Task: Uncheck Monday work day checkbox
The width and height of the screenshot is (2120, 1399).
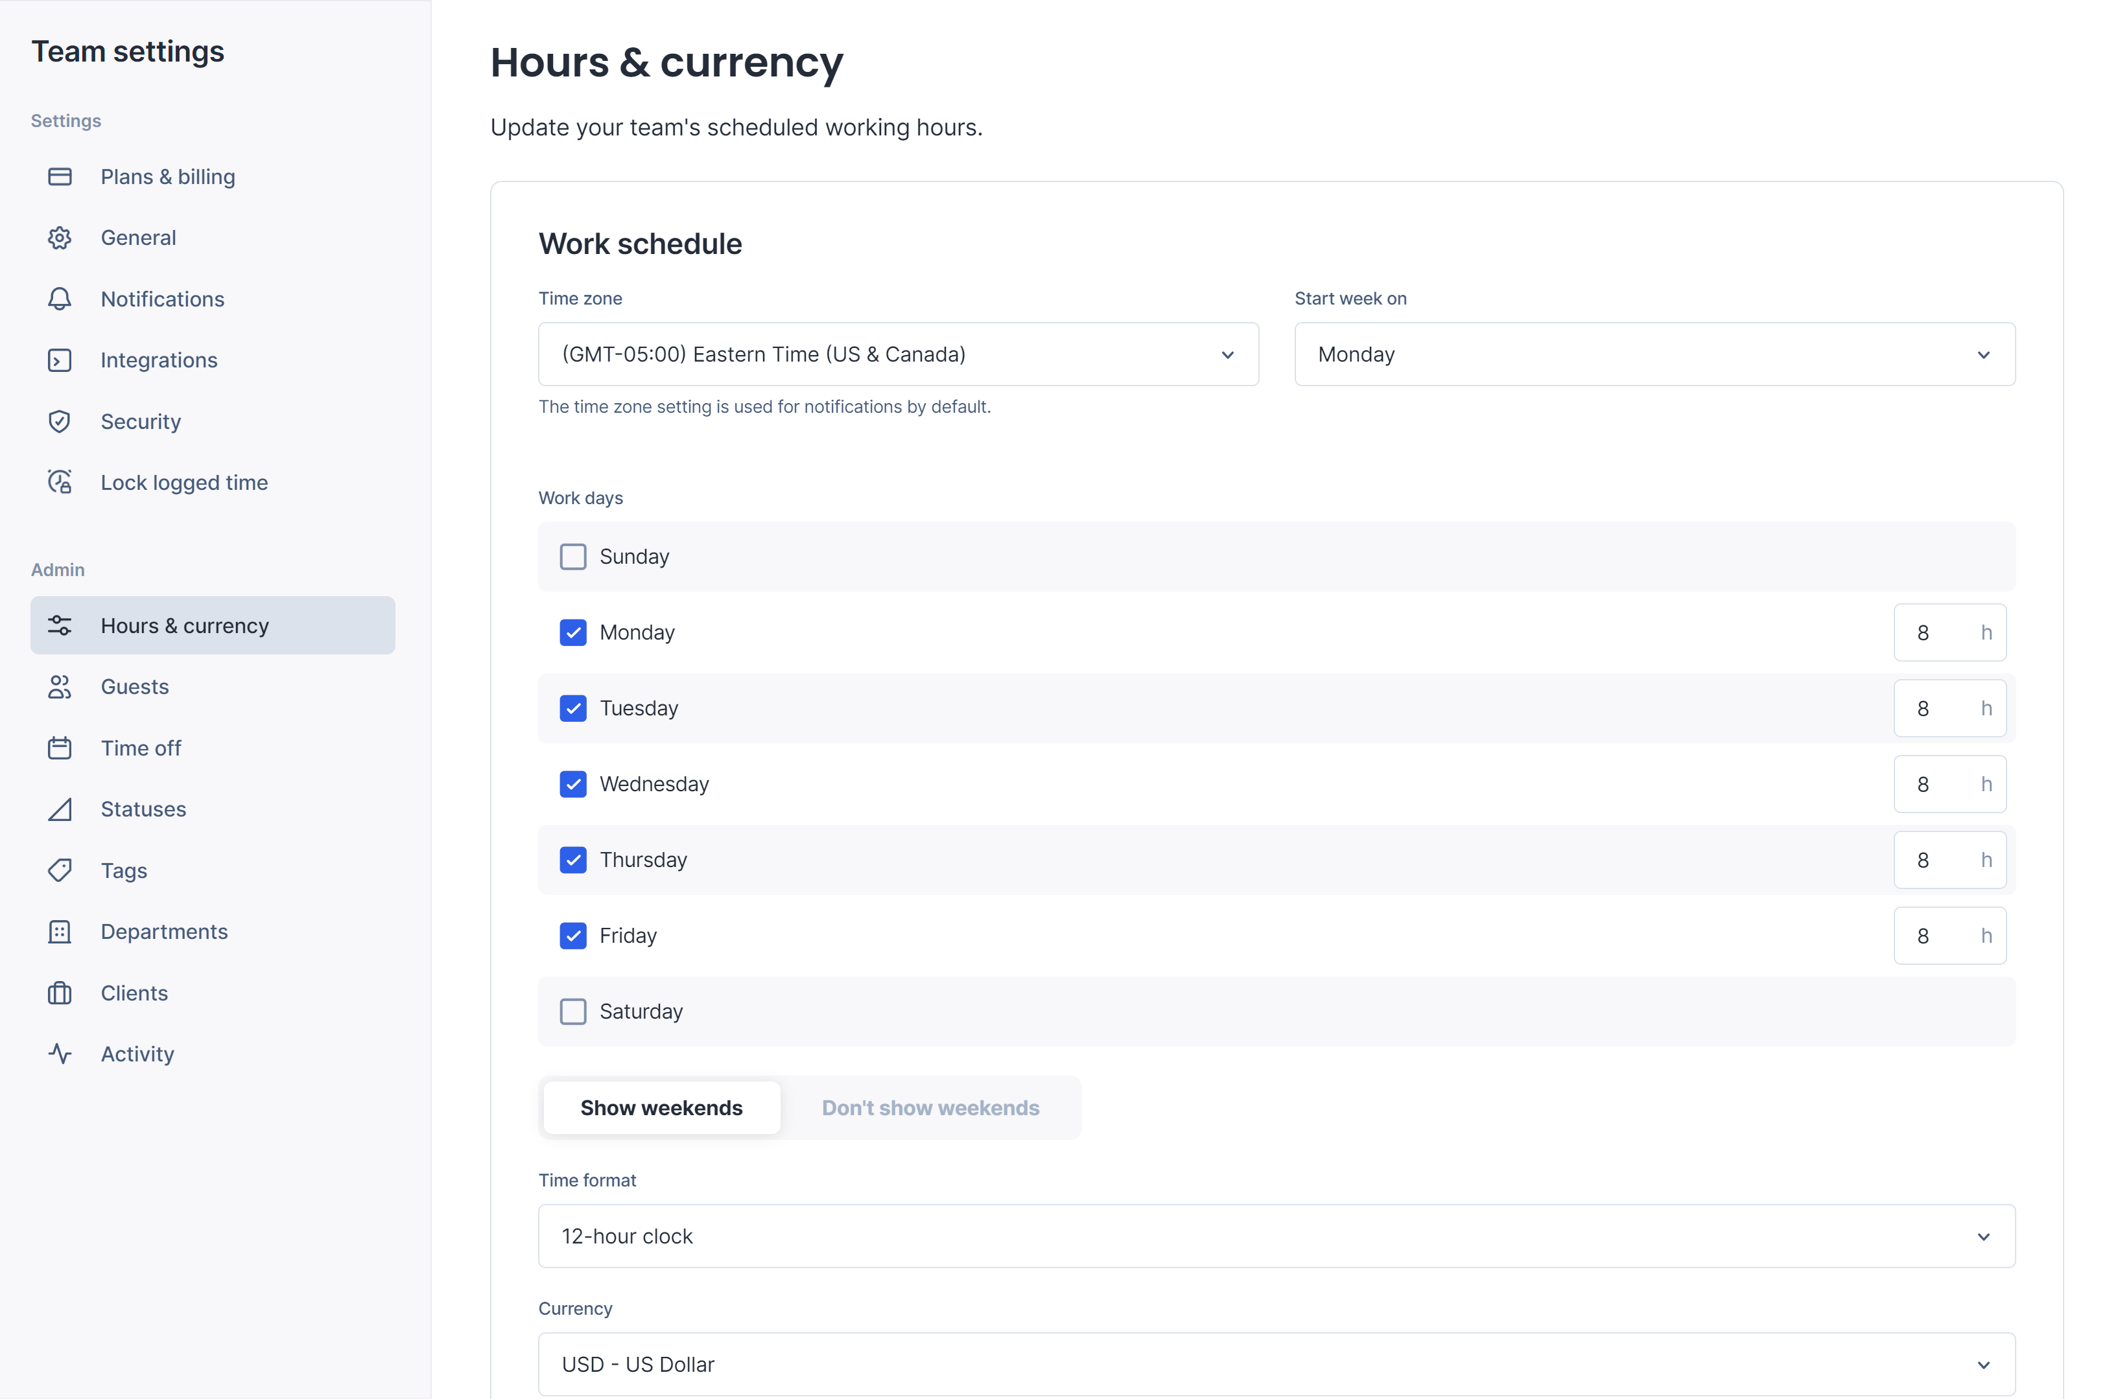Action: tap(573, 632)
